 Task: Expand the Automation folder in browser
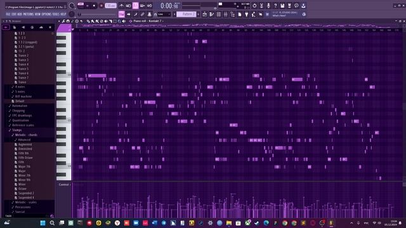click(x=20, y=106)
